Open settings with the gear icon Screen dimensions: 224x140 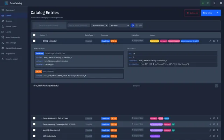click(x=221, y=3)
